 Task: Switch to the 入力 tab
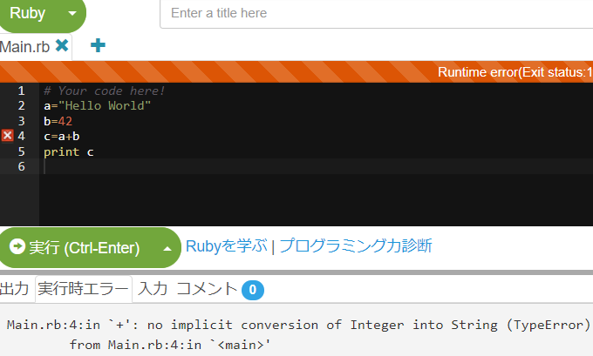[x=153, y=289]
